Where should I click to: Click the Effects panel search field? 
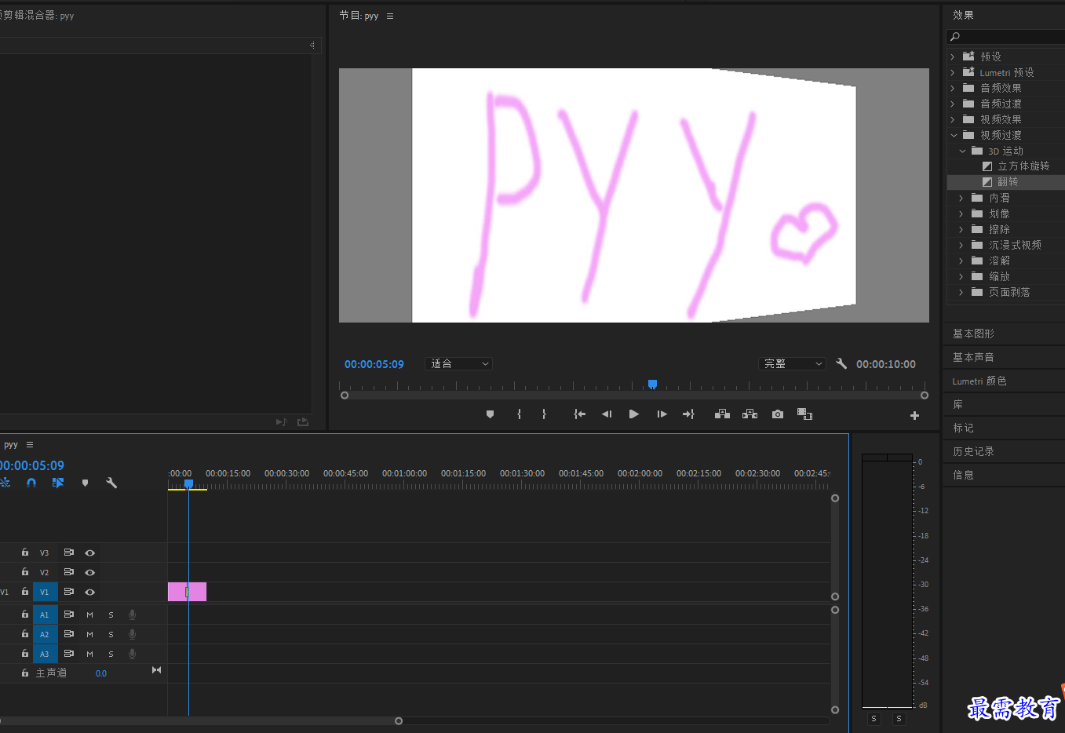click(1006, 37)
